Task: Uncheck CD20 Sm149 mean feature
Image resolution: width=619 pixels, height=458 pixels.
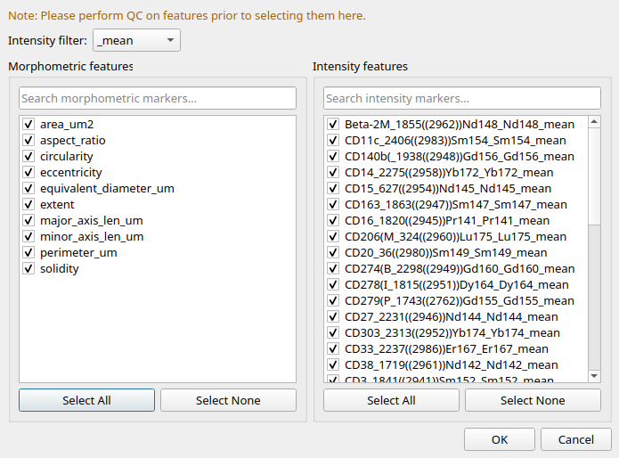Action: click(333, 253)
